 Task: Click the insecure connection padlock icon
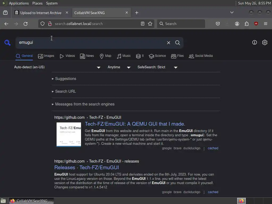point(50,24)
